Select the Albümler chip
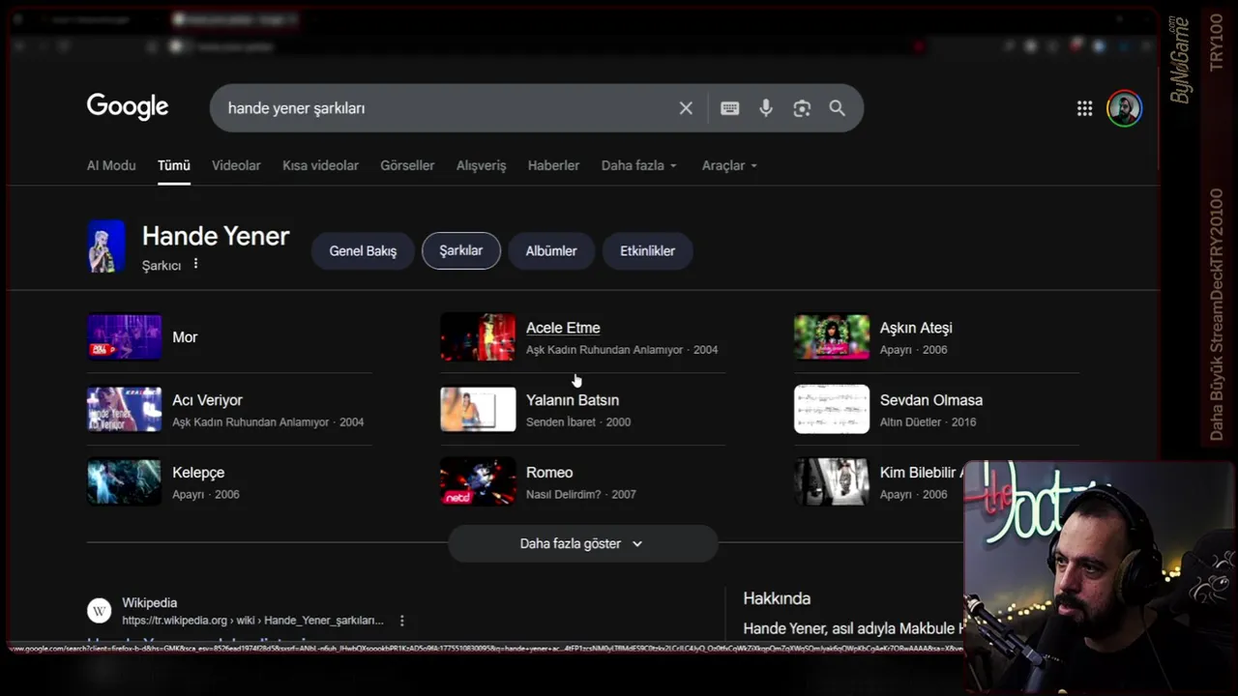 [x=551, y=250]
